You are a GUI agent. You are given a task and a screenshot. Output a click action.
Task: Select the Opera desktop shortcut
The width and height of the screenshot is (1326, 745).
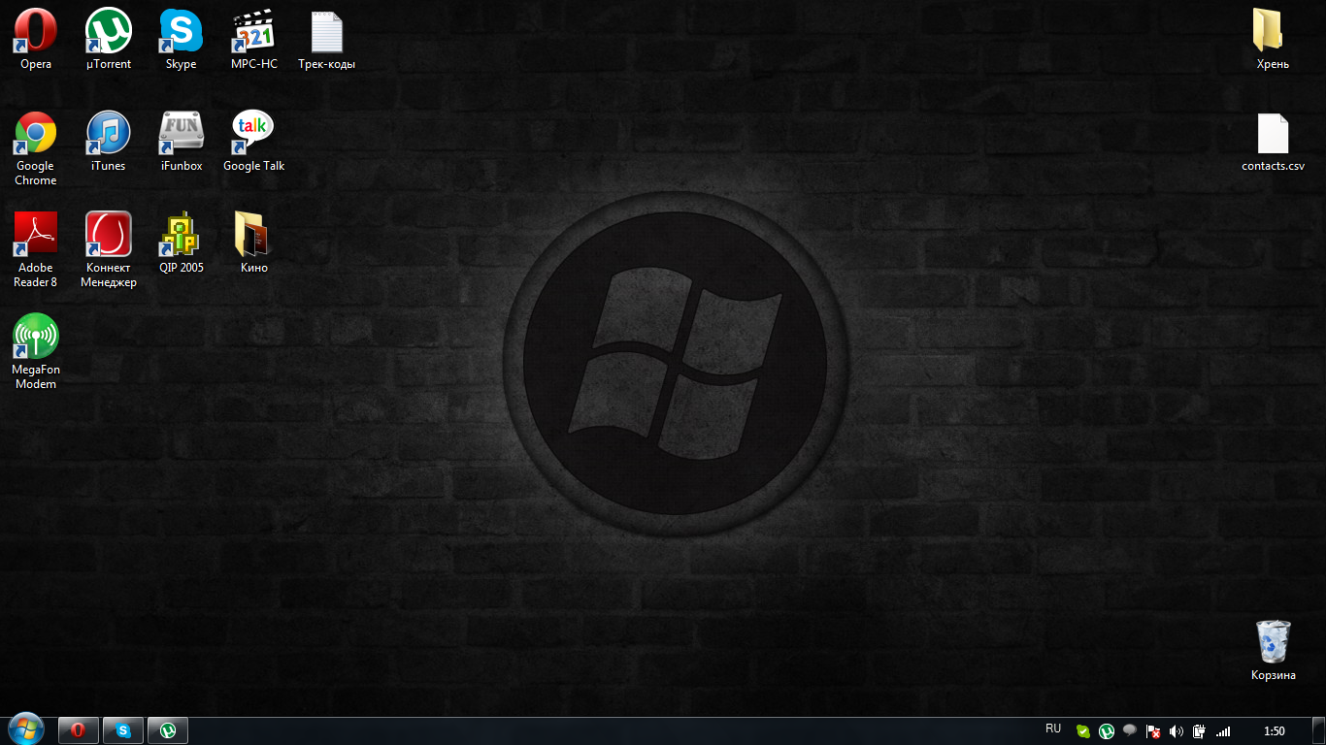click(x=36, y=39)
